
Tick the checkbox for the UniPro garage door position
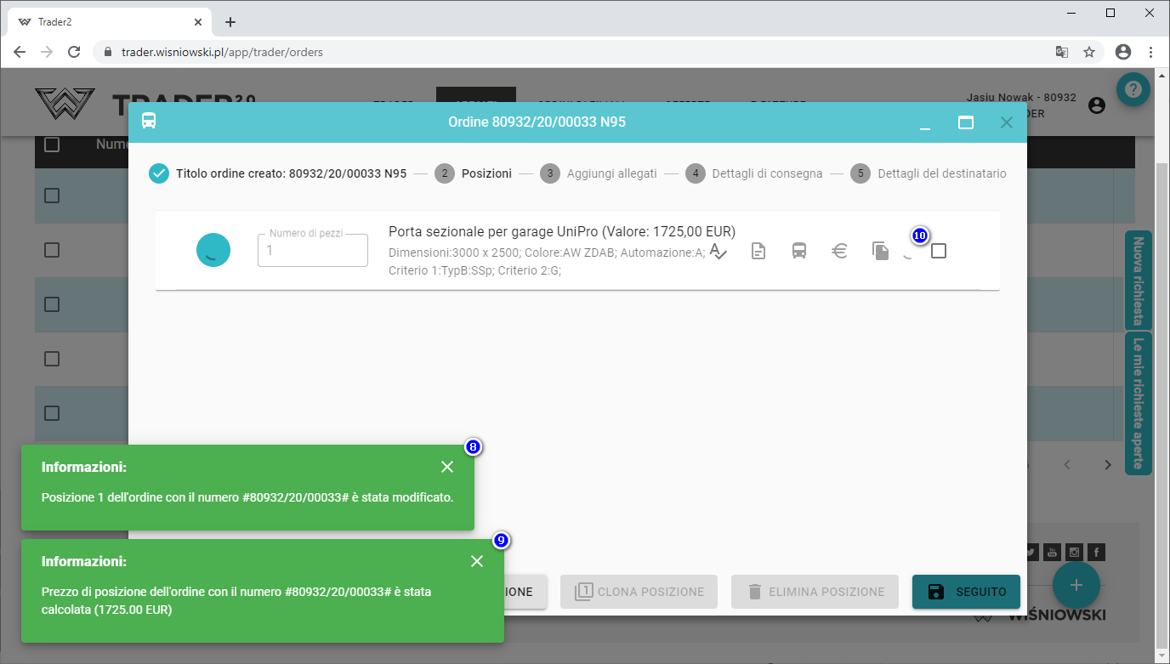[x=939, y=251]
